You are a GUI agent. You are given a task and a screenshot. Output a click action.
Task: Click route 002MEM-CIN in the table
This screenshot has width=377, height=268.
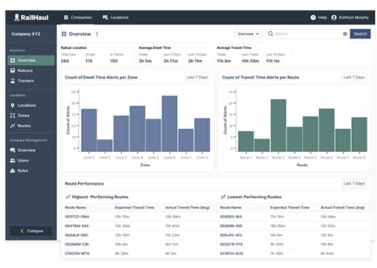click(77, 244)
